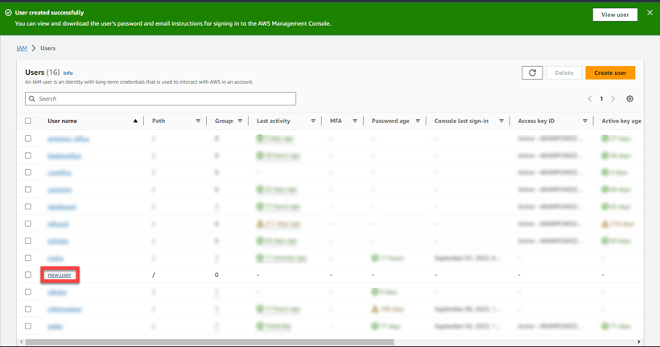Check the box beside new.user
The height and width of the screenshot is (347, 660).
[28, 275]
